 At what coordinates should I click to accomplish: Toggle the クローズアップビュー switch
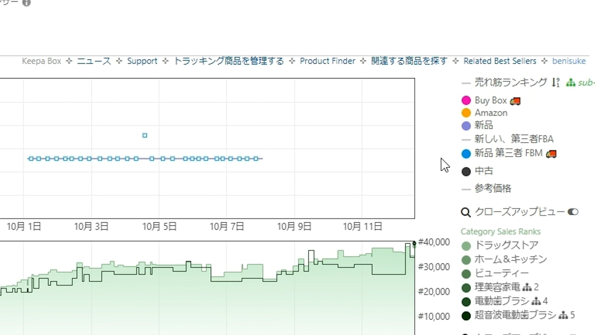[573, 212]
